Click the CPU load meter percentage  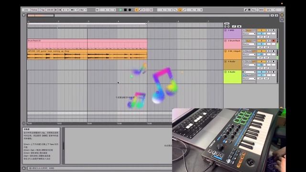click(x=269, y=10)
